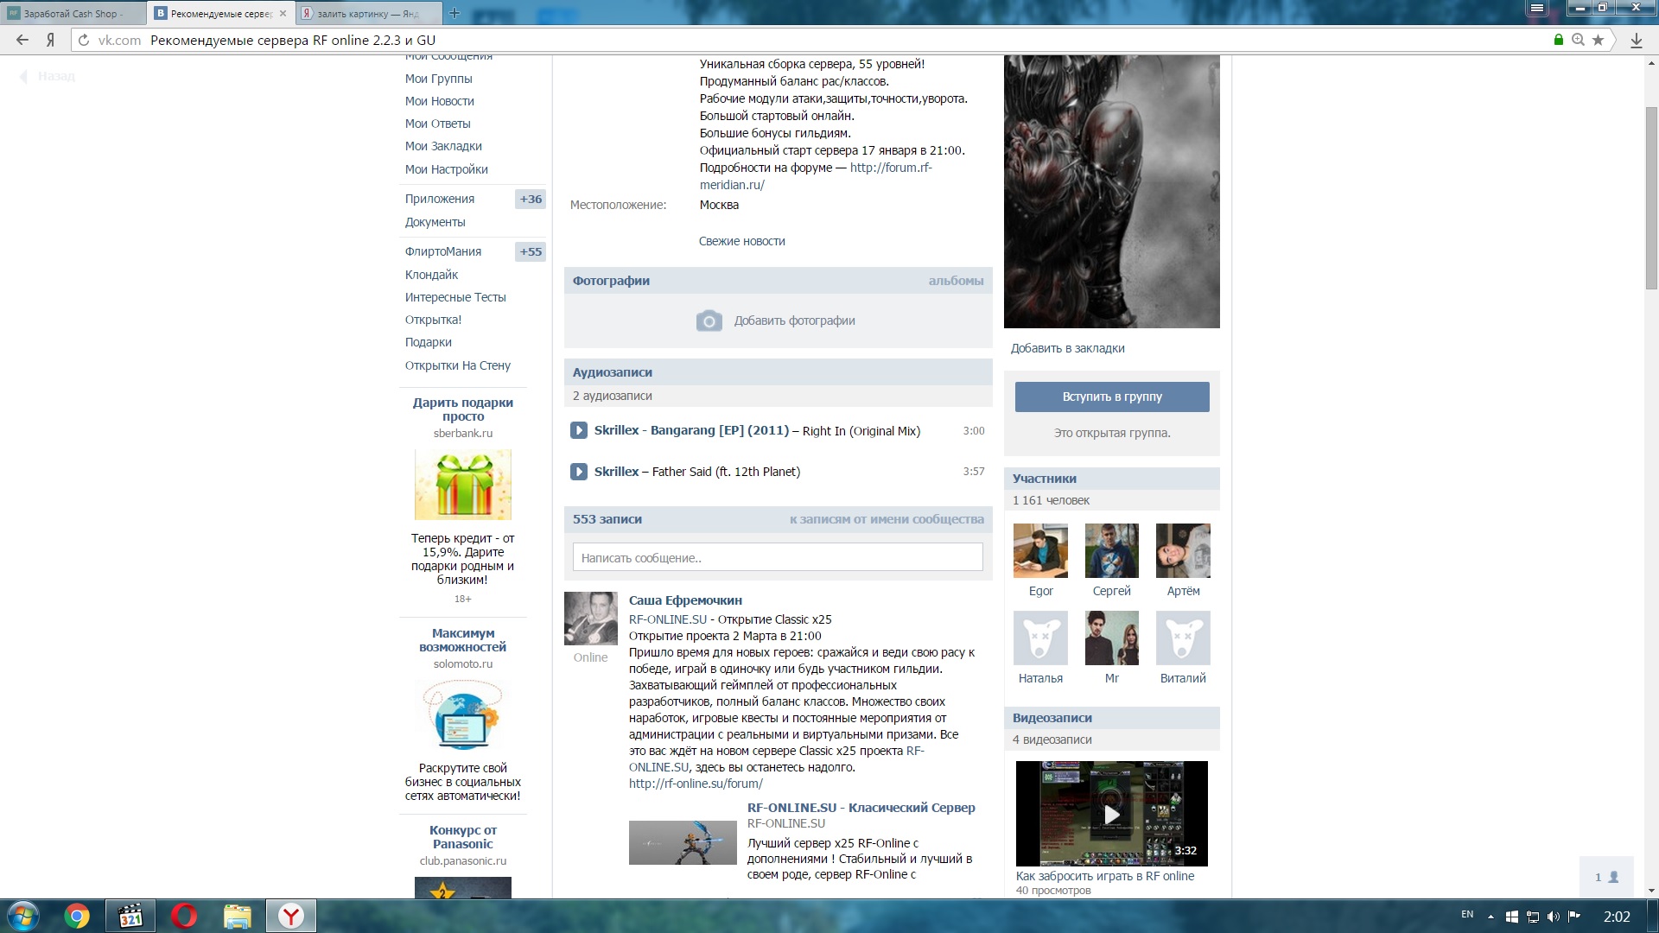Open photo 'альбомы' link
Viewport: 1659px width, 933px height.
pyautogui.click(x=956, y=281)
